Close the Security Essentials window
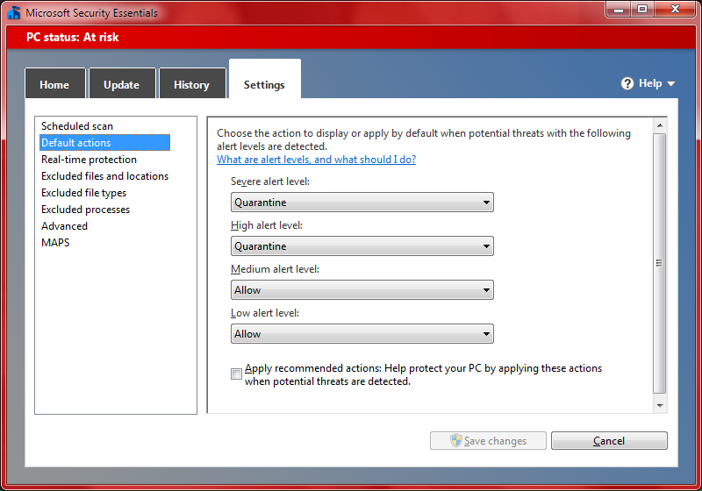The image size is (702, 491). 675,9
